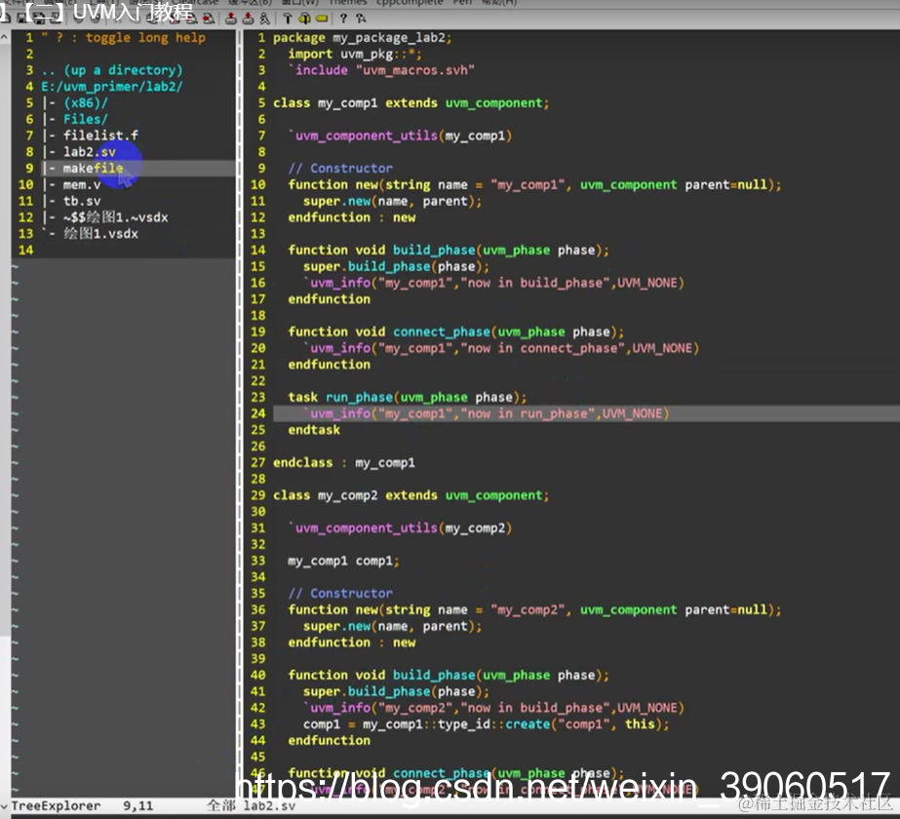Click the Find Help search icon
Image resolution: width=900 pixels, height=819 pixels.
[x=361, y=19]
